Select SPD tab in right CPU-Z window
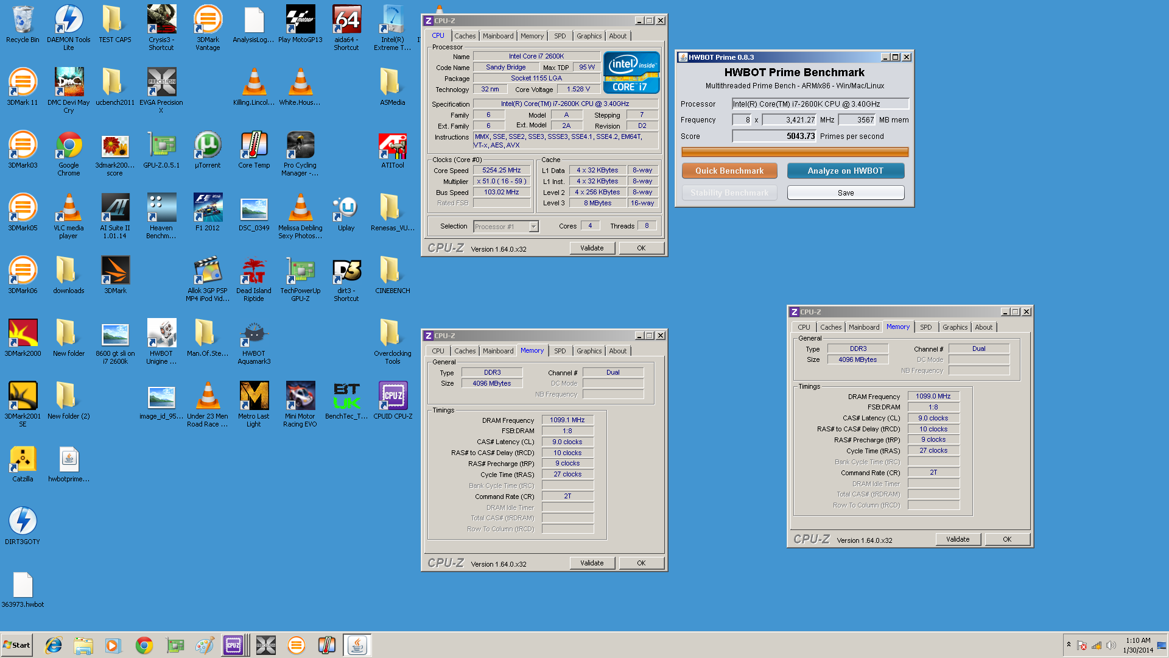This screenshot has height=658, width=1169. click(925, 327)
